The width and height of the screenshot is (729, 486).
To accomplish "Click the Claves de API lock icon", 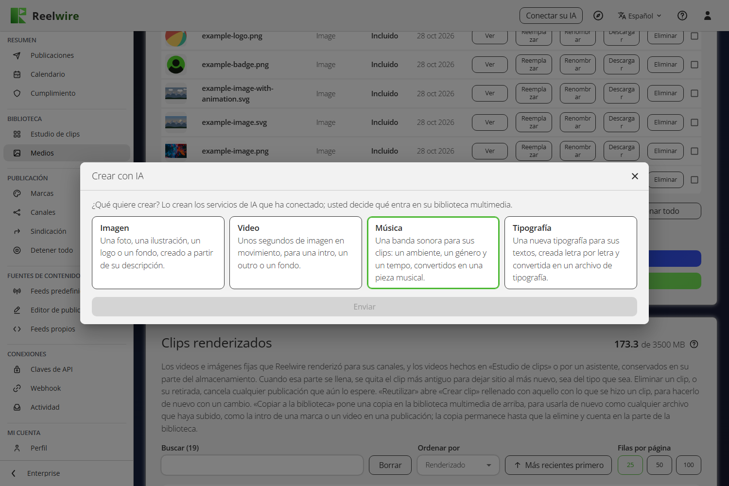I will (x=17, y=369).
